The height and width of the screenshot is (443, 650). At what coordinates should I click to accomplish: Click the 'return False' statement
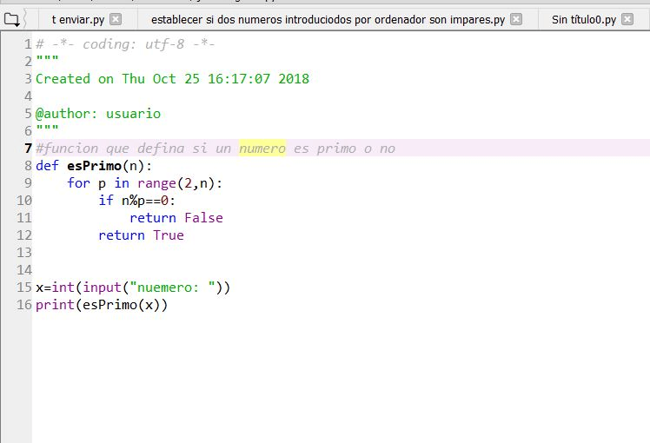[x=176, y=218]
